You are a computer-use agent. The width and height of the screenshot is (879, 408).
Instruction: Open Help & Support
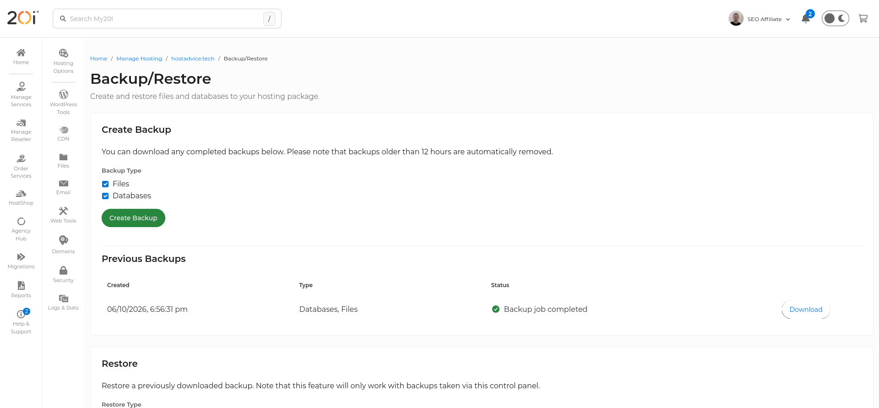21,321
